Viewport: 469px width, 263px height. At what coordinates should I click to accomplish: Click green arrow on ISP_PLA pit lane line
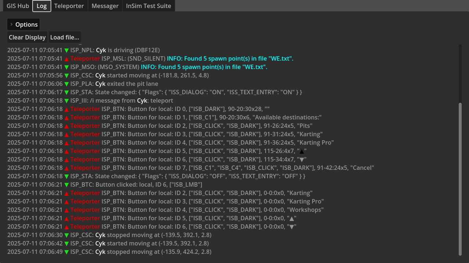(x=67, y=84)
